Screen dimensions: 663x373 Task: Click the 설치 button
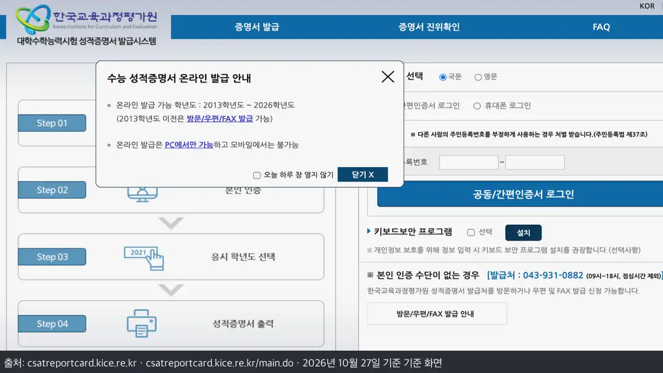[x=523, y=233]
